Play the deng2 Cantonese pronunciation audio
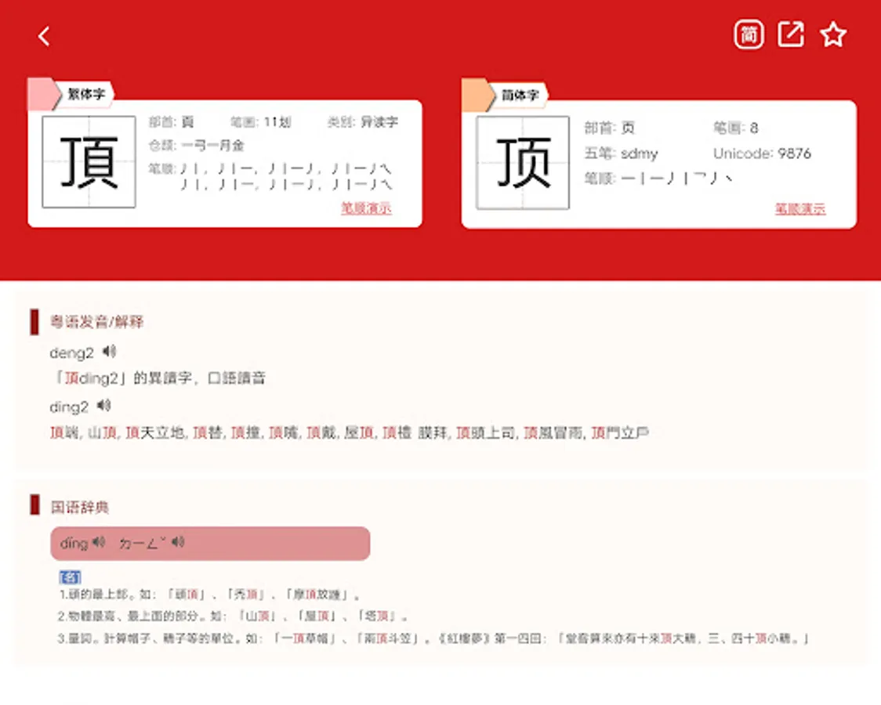 point(110,351)
